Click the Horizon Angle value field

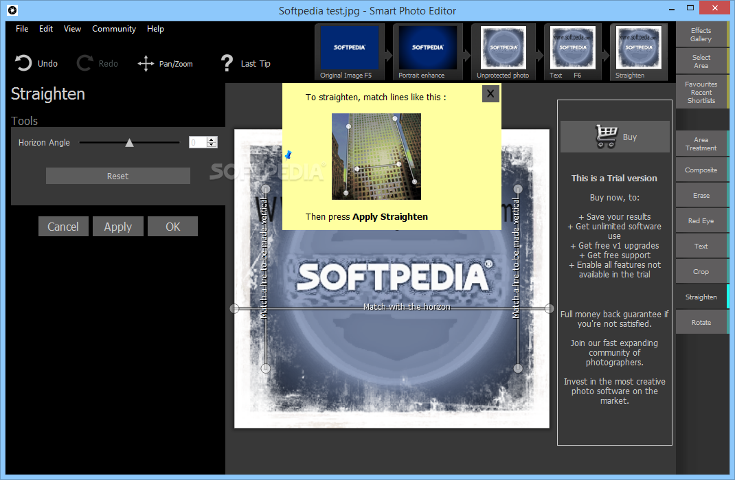198,142
